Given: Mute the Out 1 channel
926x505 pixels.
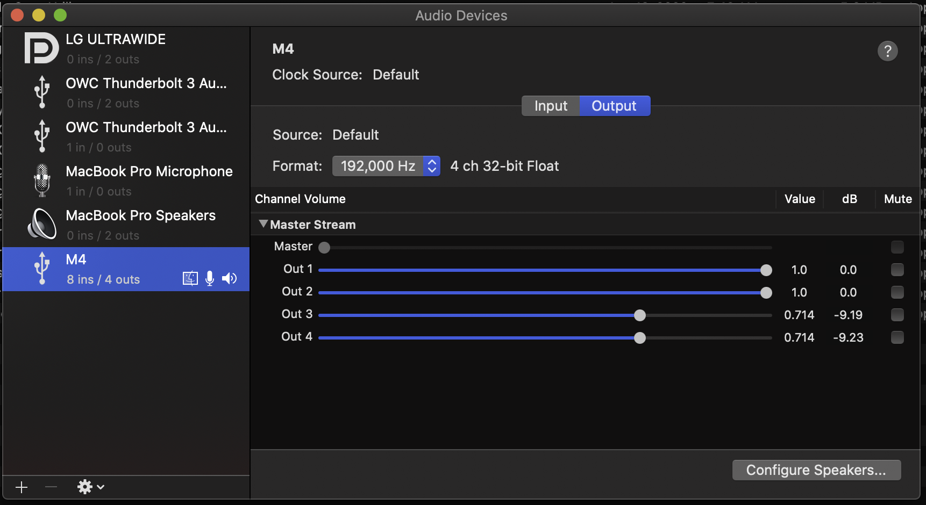Looking at the screenshot, I should tap(897, 270).
